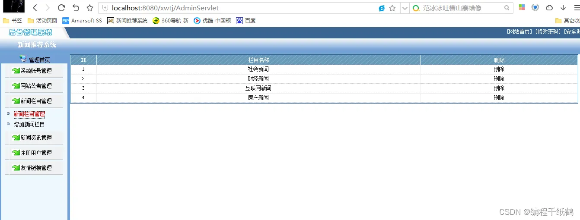The height and width of the screenshot is (220, 580).
Task: Click the star bookmark icon left of address bar
Action: tap(89, 8)
